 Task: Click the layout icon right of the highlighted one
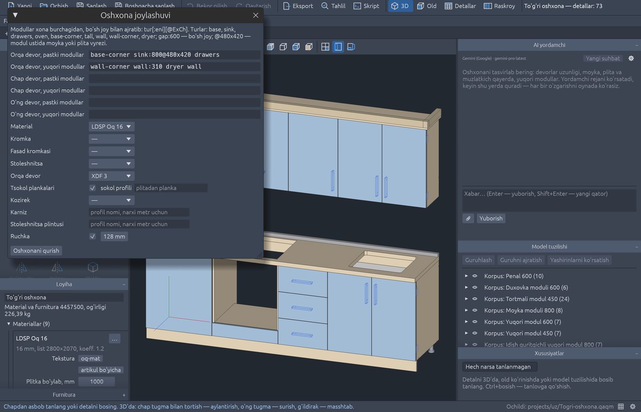tap(351, 47)
